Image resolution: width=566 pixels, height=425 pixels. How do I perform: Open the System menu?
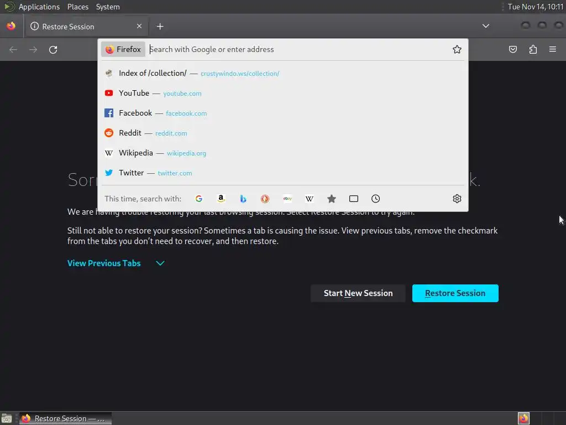click(x=108, y=7)
